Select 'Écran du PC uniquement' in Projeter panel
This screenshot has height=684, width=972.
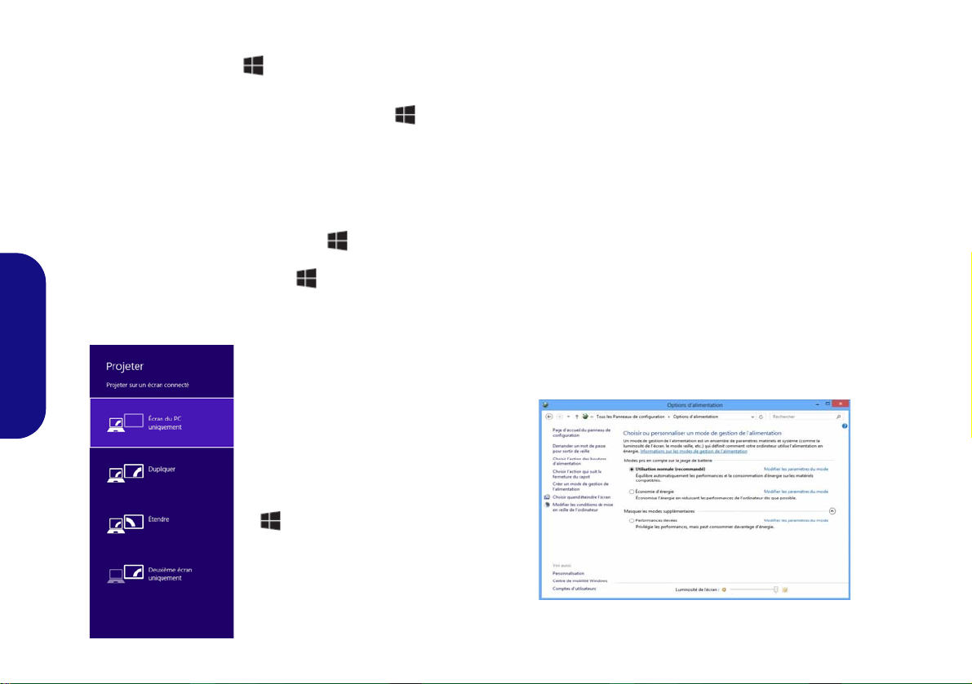[162, 423]
